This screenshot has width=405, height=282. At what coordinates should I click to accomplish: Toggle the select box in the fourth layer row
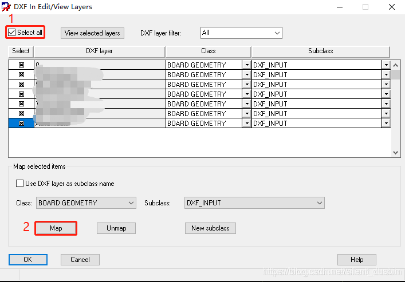pyautogui.click(x=21, y=94)
